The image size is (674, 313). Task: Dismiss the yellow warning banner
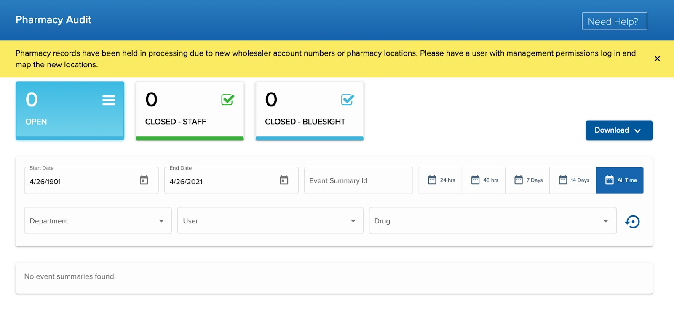657,58
